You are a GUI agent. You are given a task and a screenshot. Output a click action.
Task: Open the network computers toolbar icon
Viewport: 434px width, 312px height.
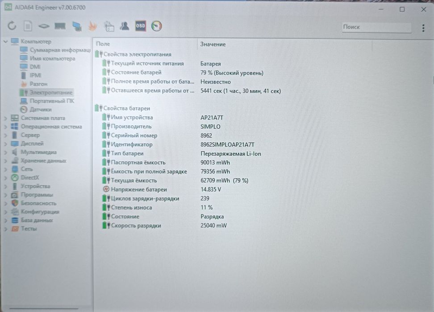point(77,26)
